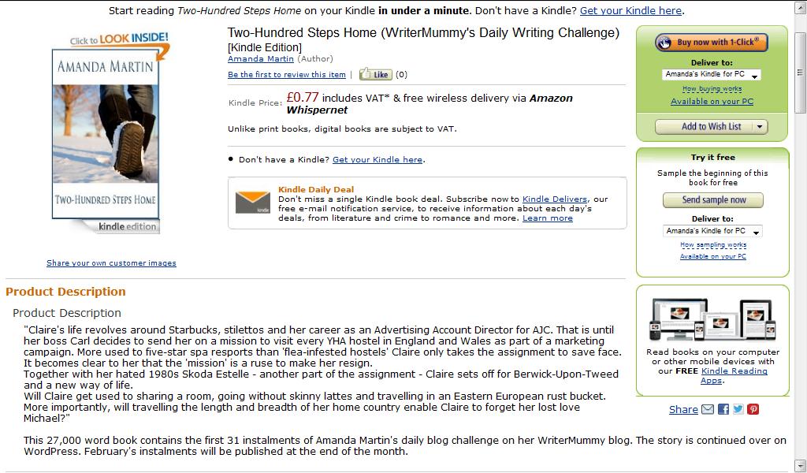
Task: Click the Kindle Daily Deal envelope icon
Action: click(253, 203)
